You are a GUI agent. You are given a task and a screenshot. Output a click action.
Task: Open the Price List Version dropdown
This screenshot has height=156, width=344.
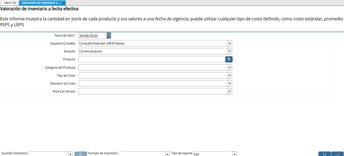tap(230, 91)
